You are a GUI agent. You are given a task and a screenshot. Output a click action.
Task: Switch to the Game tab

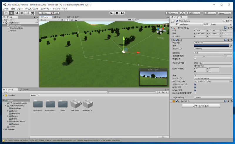coord(58,17)
